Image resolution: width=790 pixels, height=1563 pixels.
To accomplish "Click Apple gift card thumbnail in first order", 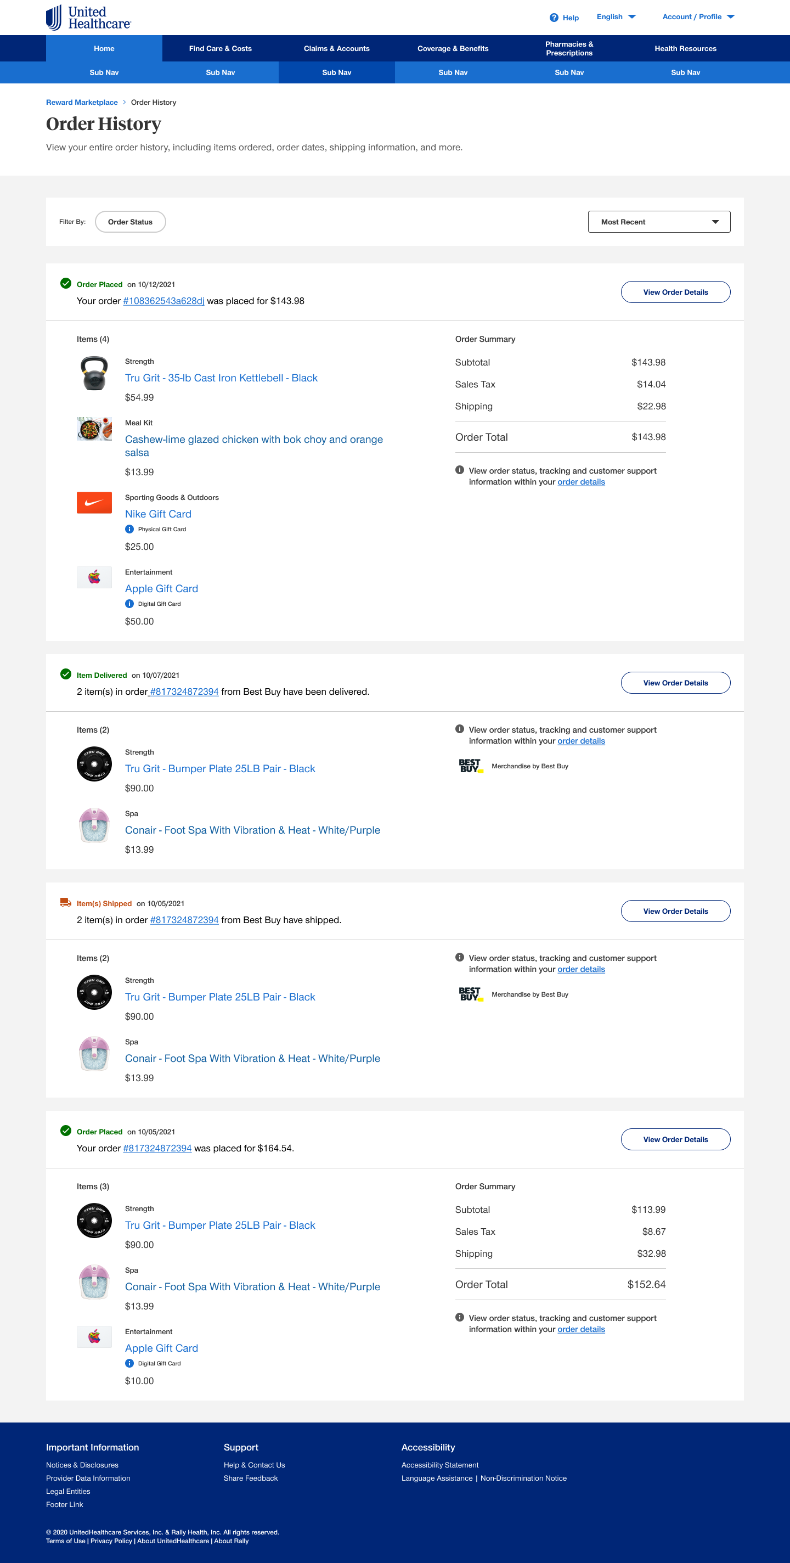I will (94, 577).
